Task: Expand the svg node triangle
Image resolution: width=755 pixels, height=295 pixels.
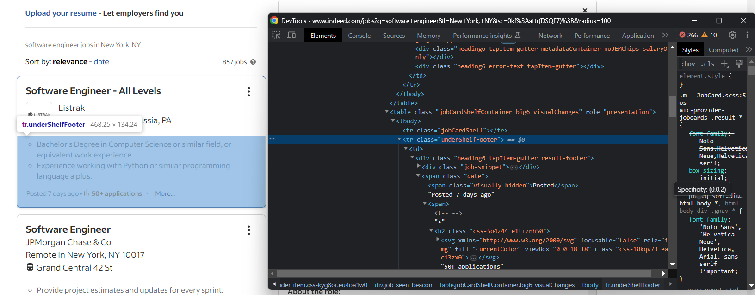Action: click(437, 240)
